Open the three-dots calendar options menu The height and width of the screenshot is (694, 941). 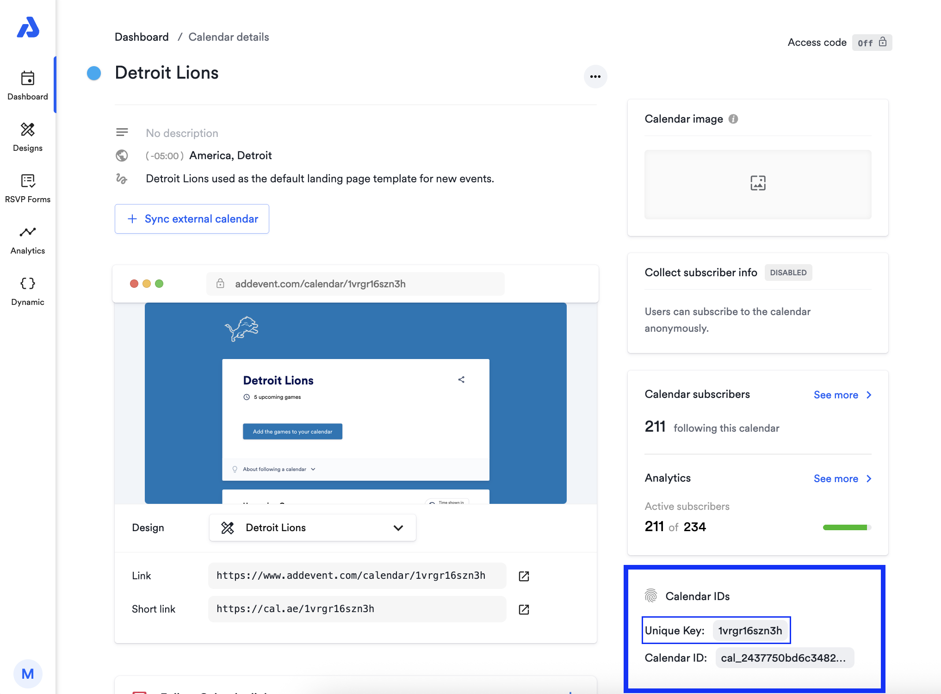[595, 77]
